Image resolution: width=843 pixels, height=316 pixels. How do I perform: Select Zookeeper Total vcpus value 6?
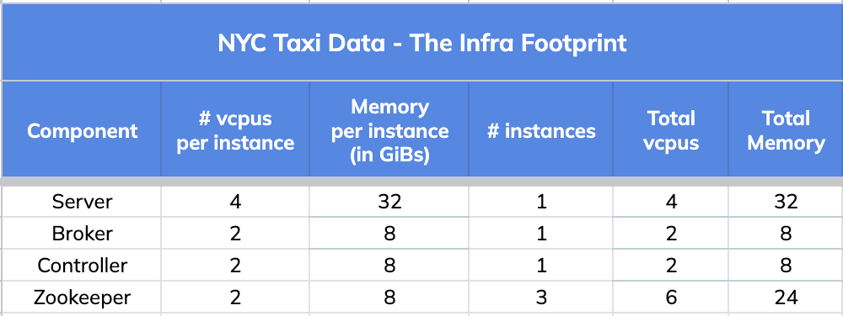pos(671,297)
